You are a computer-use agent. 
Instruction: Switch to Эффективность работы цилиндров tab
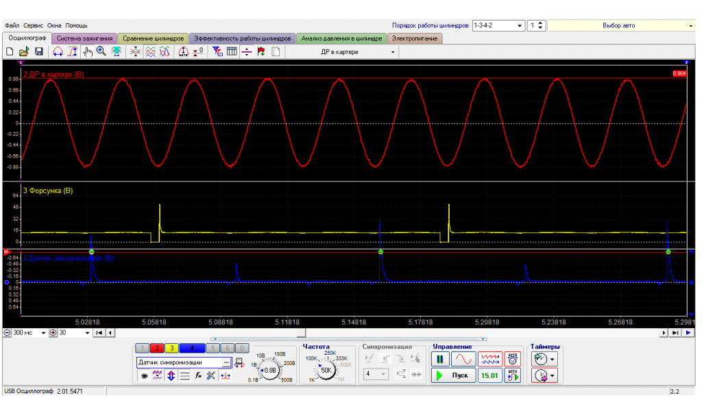[242, 38]
